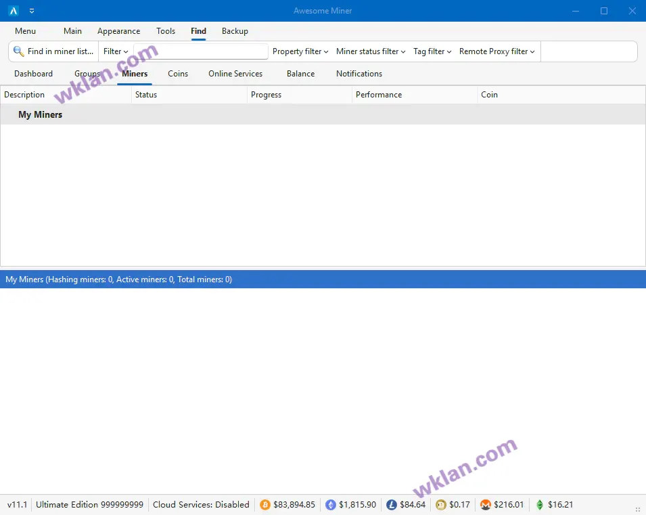The image size is (646, 515).
Task: Sort by the Status column header
Action: click(189, 95)
